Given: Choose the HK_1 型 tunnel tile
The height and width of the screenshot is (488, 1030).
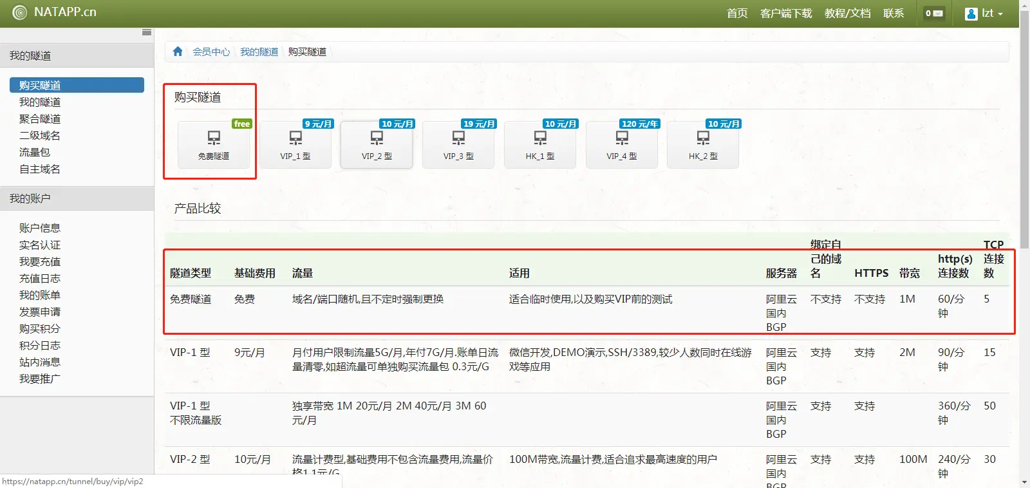Looking at the screenshot, I should coord(540,145).
